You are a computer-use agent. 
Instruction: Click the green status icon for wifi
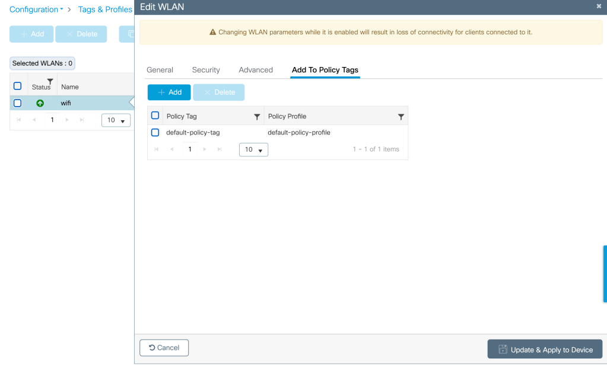coord(40,103)
